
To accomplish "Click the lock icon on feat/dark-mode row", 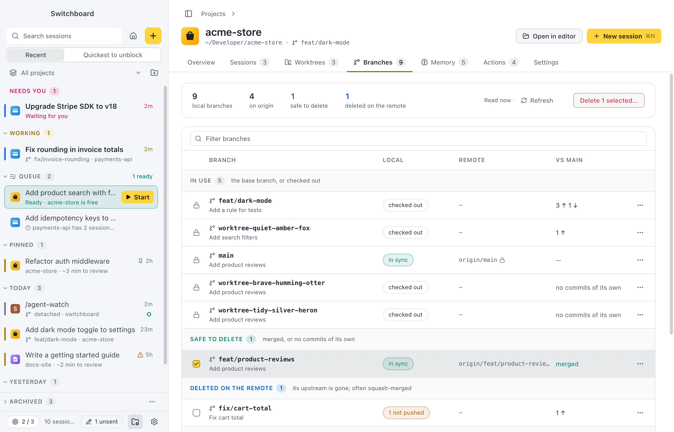I will point(196,205).
